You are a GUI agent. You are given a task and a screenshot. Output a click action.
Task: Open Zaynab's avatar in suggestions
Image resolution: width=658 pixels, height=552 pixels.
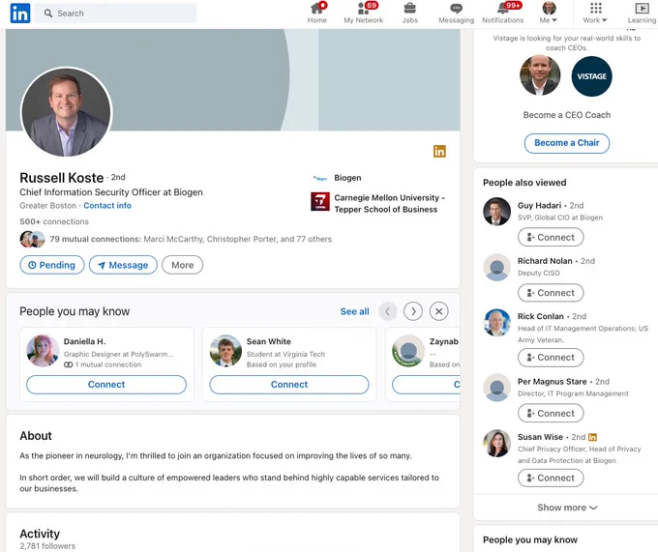[408, 350]
